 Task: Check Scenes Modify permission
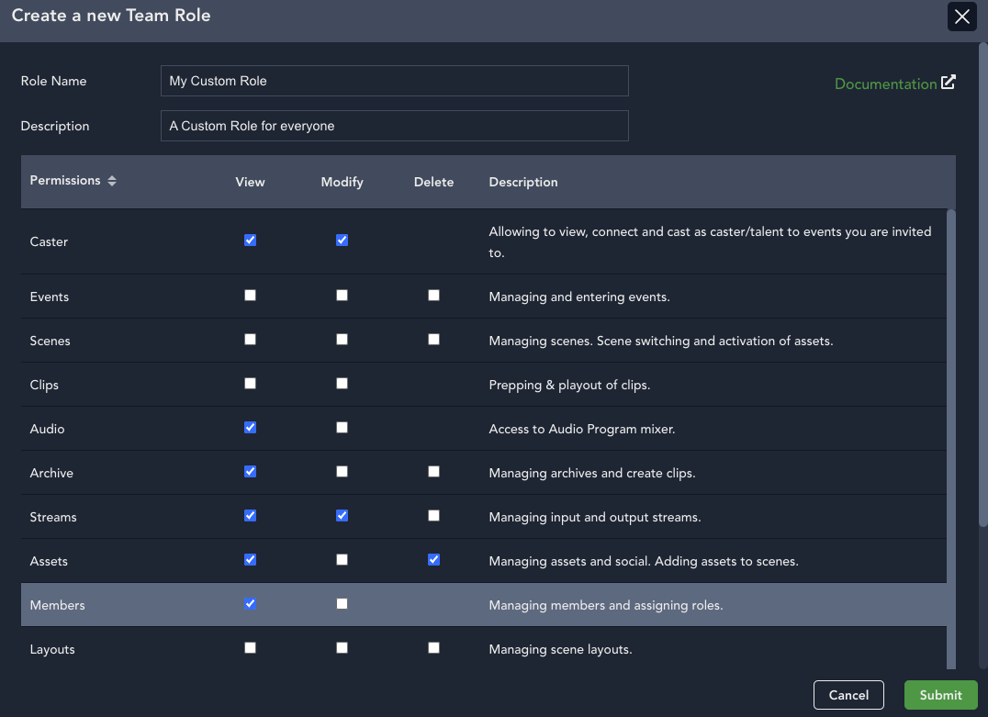pyautogui.click(x=342, y=340)
